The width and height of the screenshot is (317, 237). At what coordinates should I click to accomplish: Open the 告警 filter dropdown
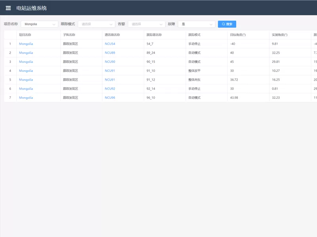[146, 24]
